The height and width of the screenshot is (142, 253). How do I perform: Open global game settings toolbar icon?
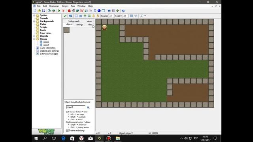pos(113,11)
